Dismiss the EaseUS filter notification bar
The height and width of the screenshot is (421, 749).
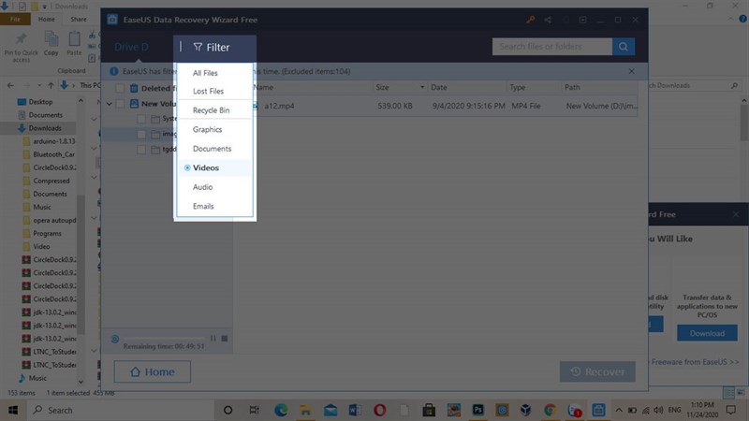[631, 71]
